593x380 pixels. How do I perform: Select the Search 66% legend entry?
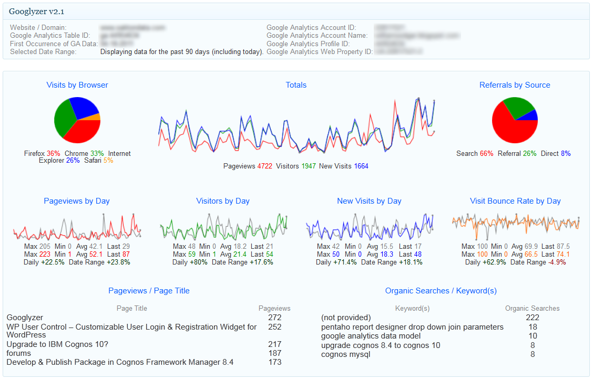pyautogui.click(x=475, y=153)
